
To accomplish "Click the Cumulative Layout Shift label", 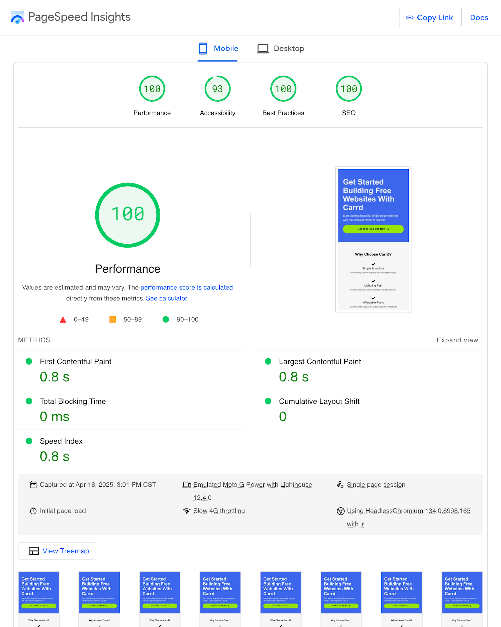I will point(319,401).
